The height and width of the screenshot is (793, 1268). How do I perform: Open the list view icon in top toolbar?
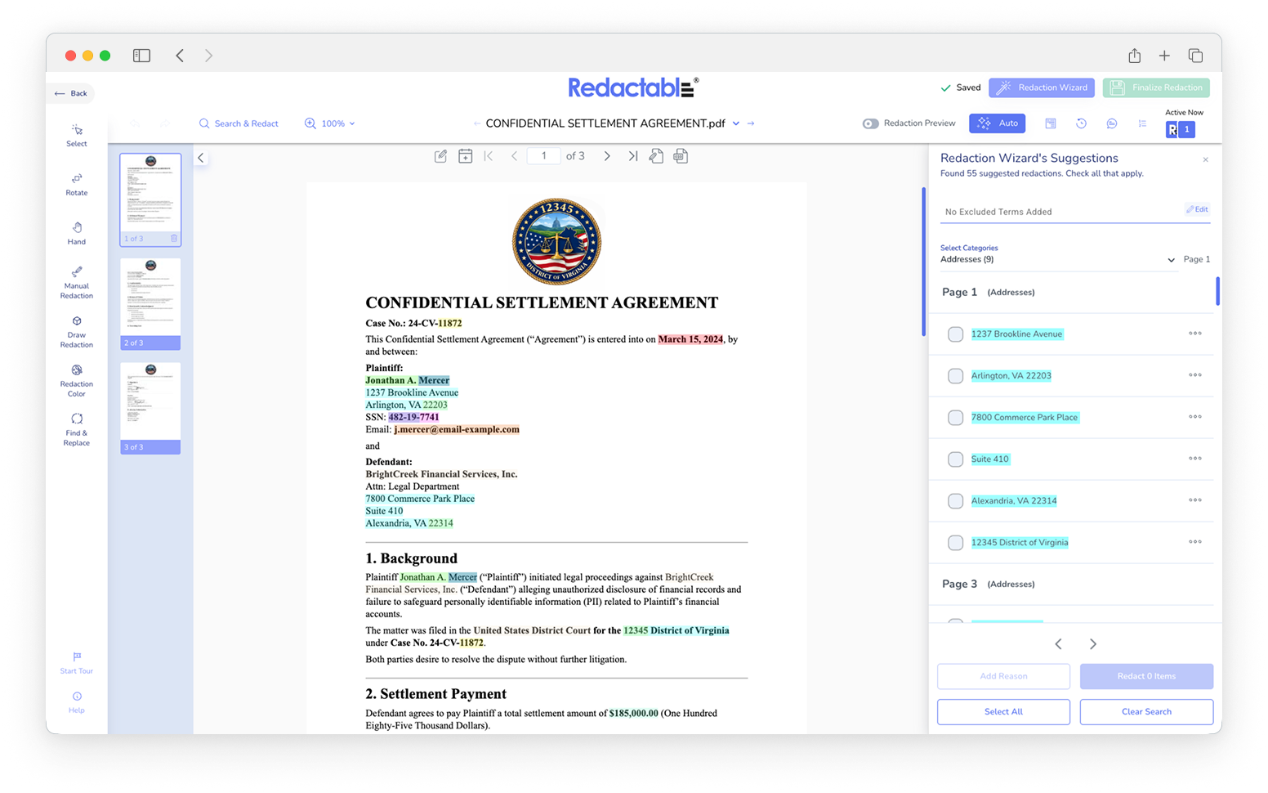(1142, 123)
